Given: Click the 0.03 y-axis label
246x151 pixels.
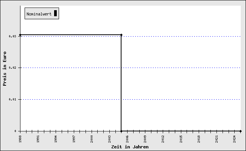Looking at the screenshot, I should (x=12, y=36).
